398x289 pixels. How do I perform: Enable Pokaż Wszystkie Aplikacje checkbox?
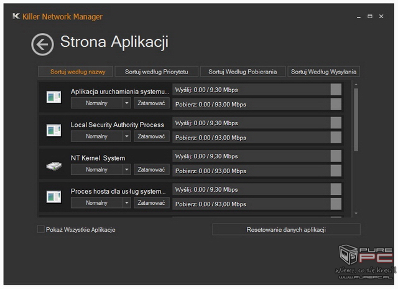click(40, 229)
